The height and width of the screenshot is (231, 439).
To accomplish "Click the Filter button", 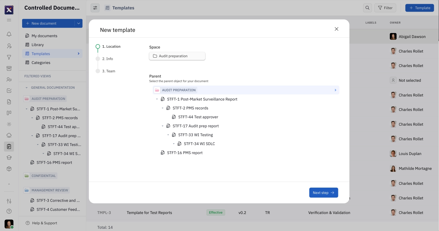I will pyautogui.click(x=385, y=8).
